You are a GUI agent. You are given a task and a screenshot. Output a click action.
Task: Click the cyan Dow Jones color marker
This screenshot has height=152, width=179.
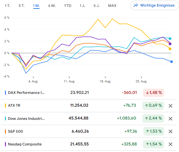click(5, 119)
